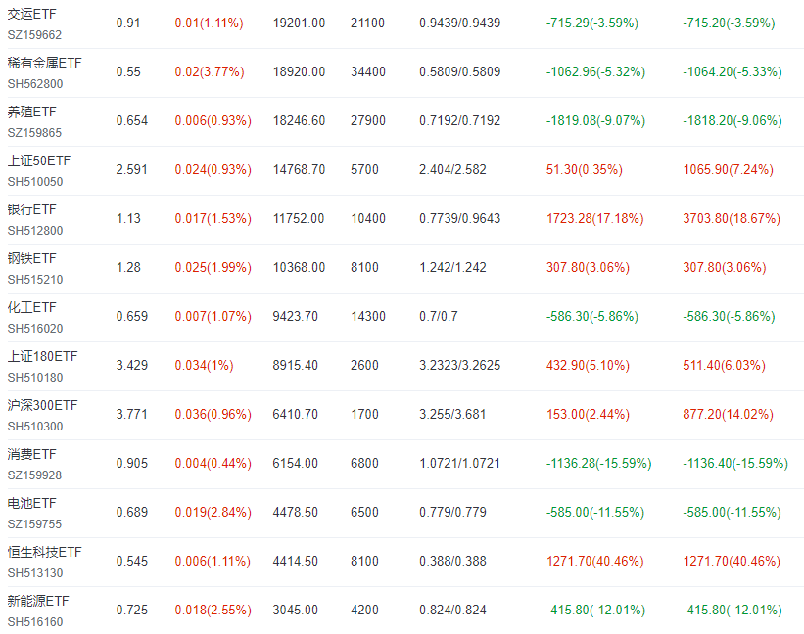Select the 银行ETF price 1.13
804x634 pixels.
pos(128,219)
